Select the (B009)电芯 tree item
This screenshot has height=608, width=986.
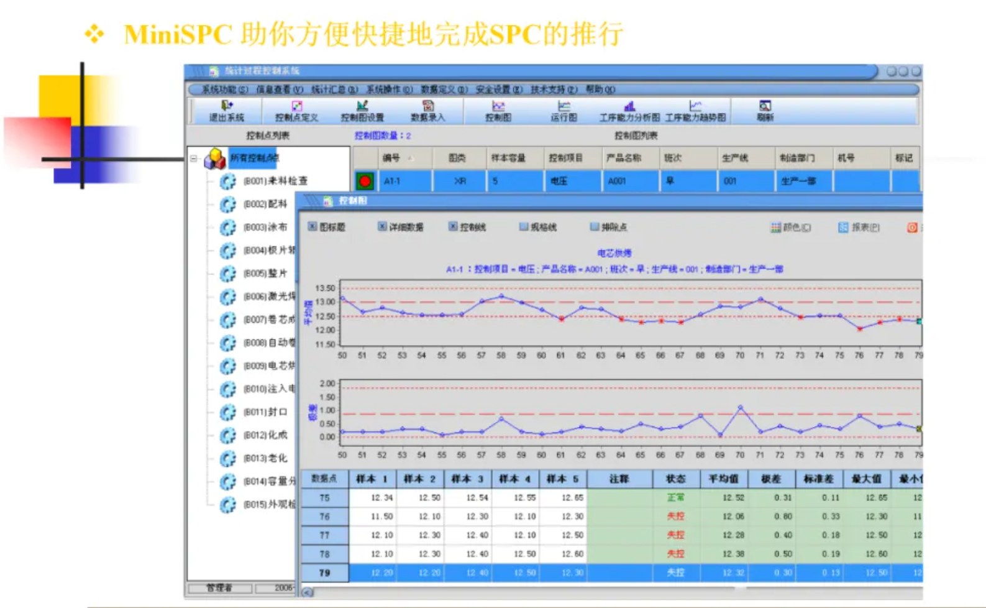click(269, 366)
